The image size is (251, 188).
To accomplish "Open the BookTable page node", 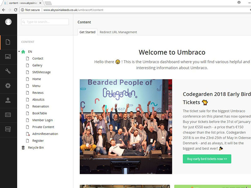I will [x=40, y=113].
